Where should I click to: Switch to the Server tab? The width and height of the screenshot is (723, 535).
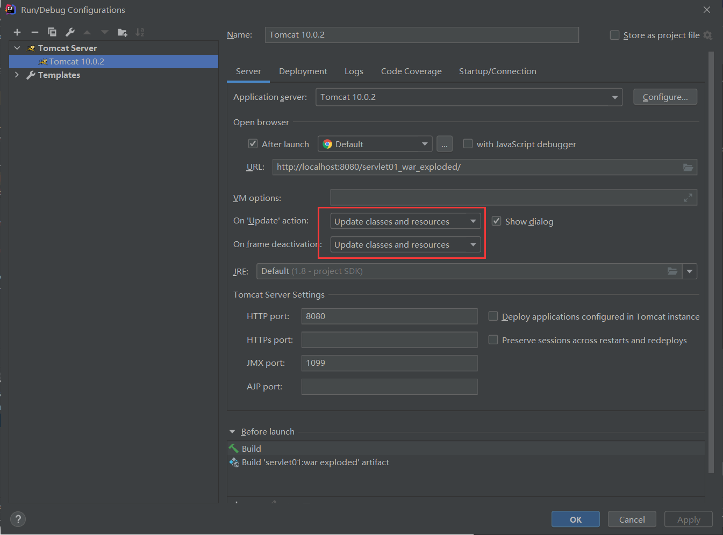248,71
